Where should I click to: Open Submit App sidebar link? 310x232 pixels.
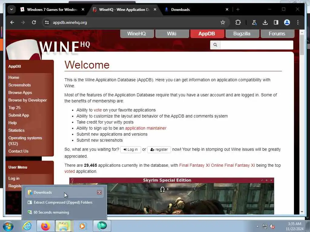coord(18,115)
